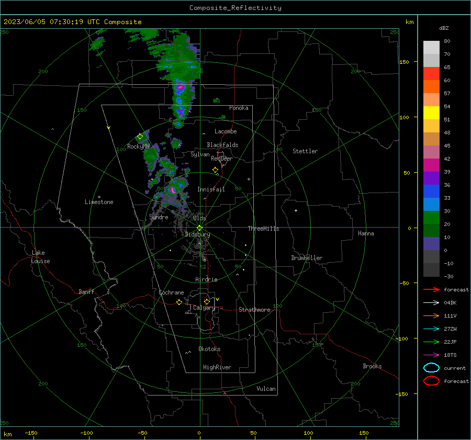Click the Limestone label
471x440 pixels.
(x=99, y=202)
